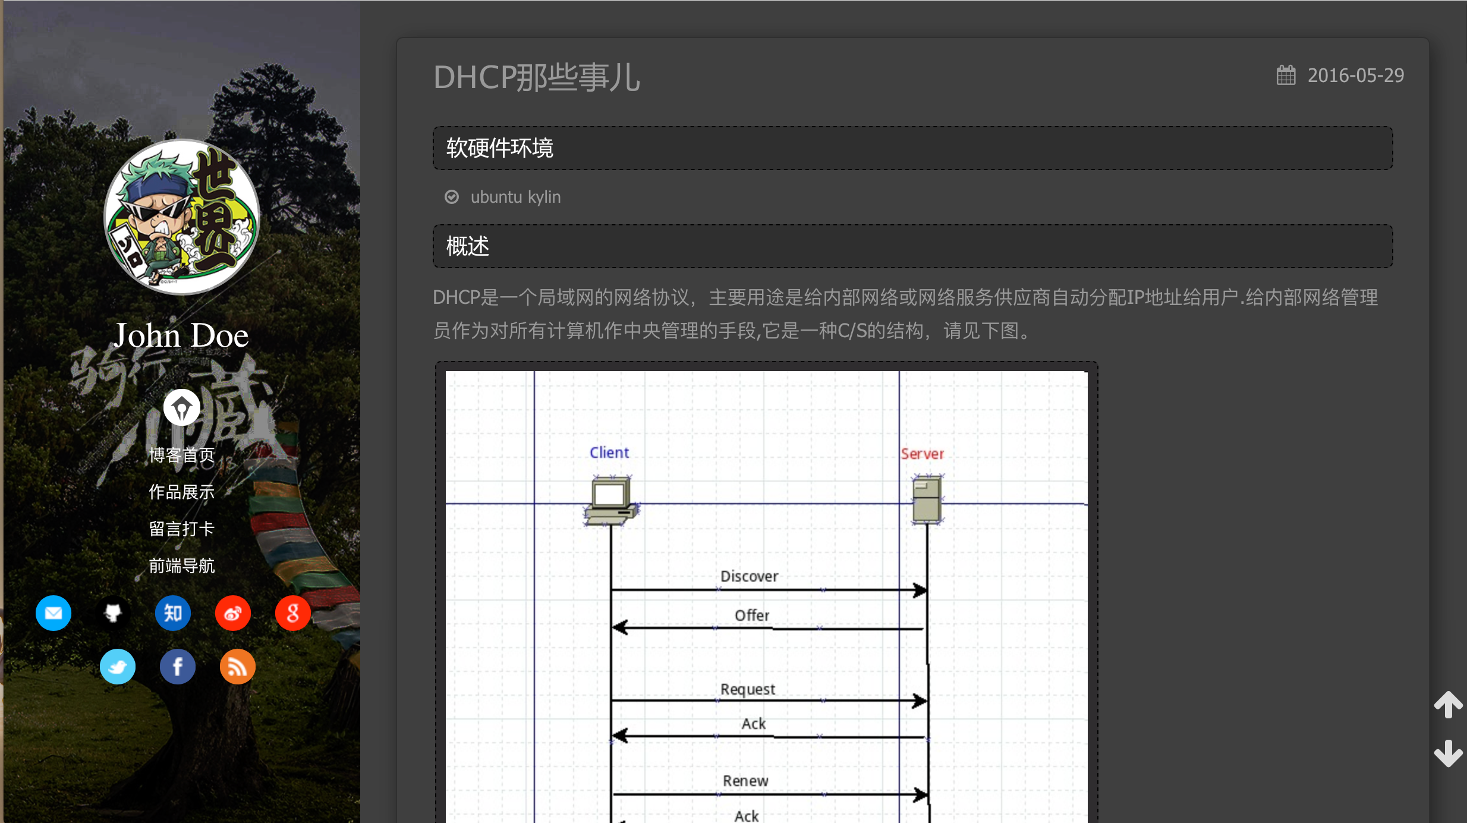Viewport: 1467px width, 823px height.
Task: Open the Weibo social icon
Action: [x=232, y=613]
